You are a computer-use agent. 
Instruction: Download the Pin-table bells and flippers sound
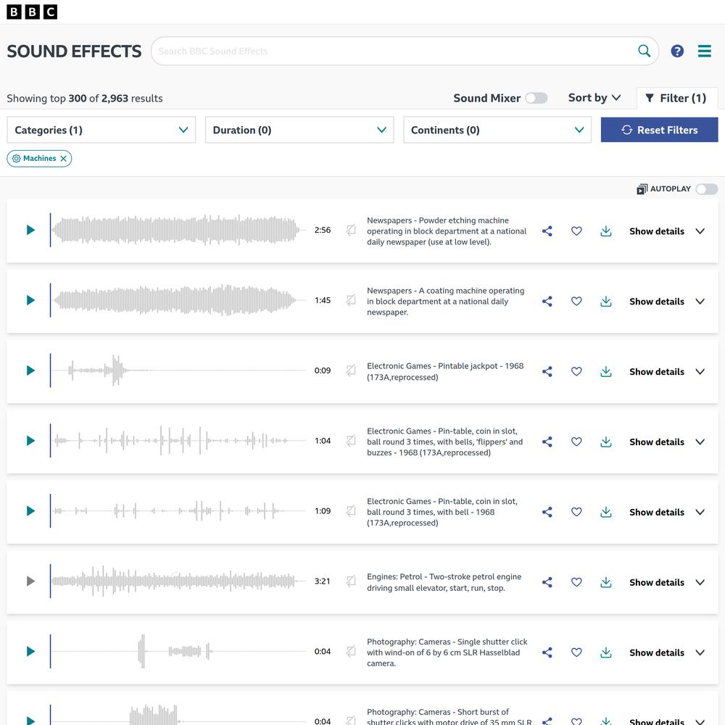point(605,442)
